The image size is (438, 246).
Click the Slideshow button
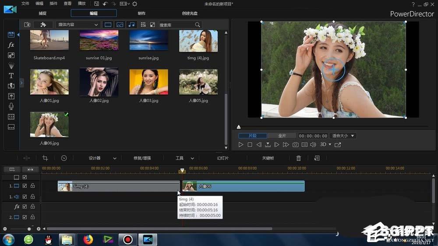coord(223,158)
